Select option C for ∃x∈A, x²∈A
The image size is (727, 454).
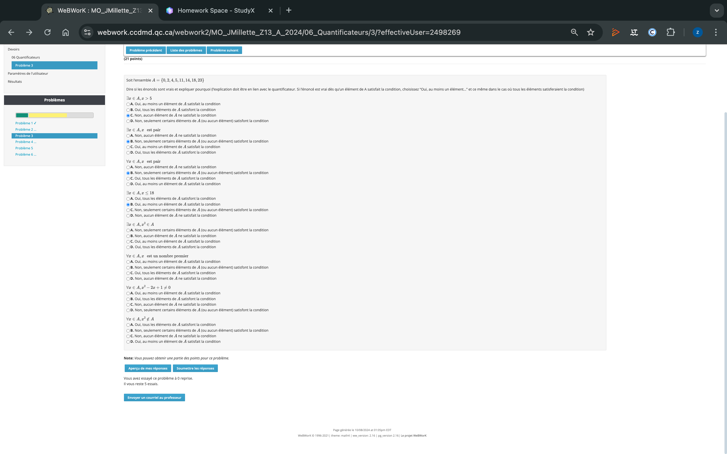[128, 242]
